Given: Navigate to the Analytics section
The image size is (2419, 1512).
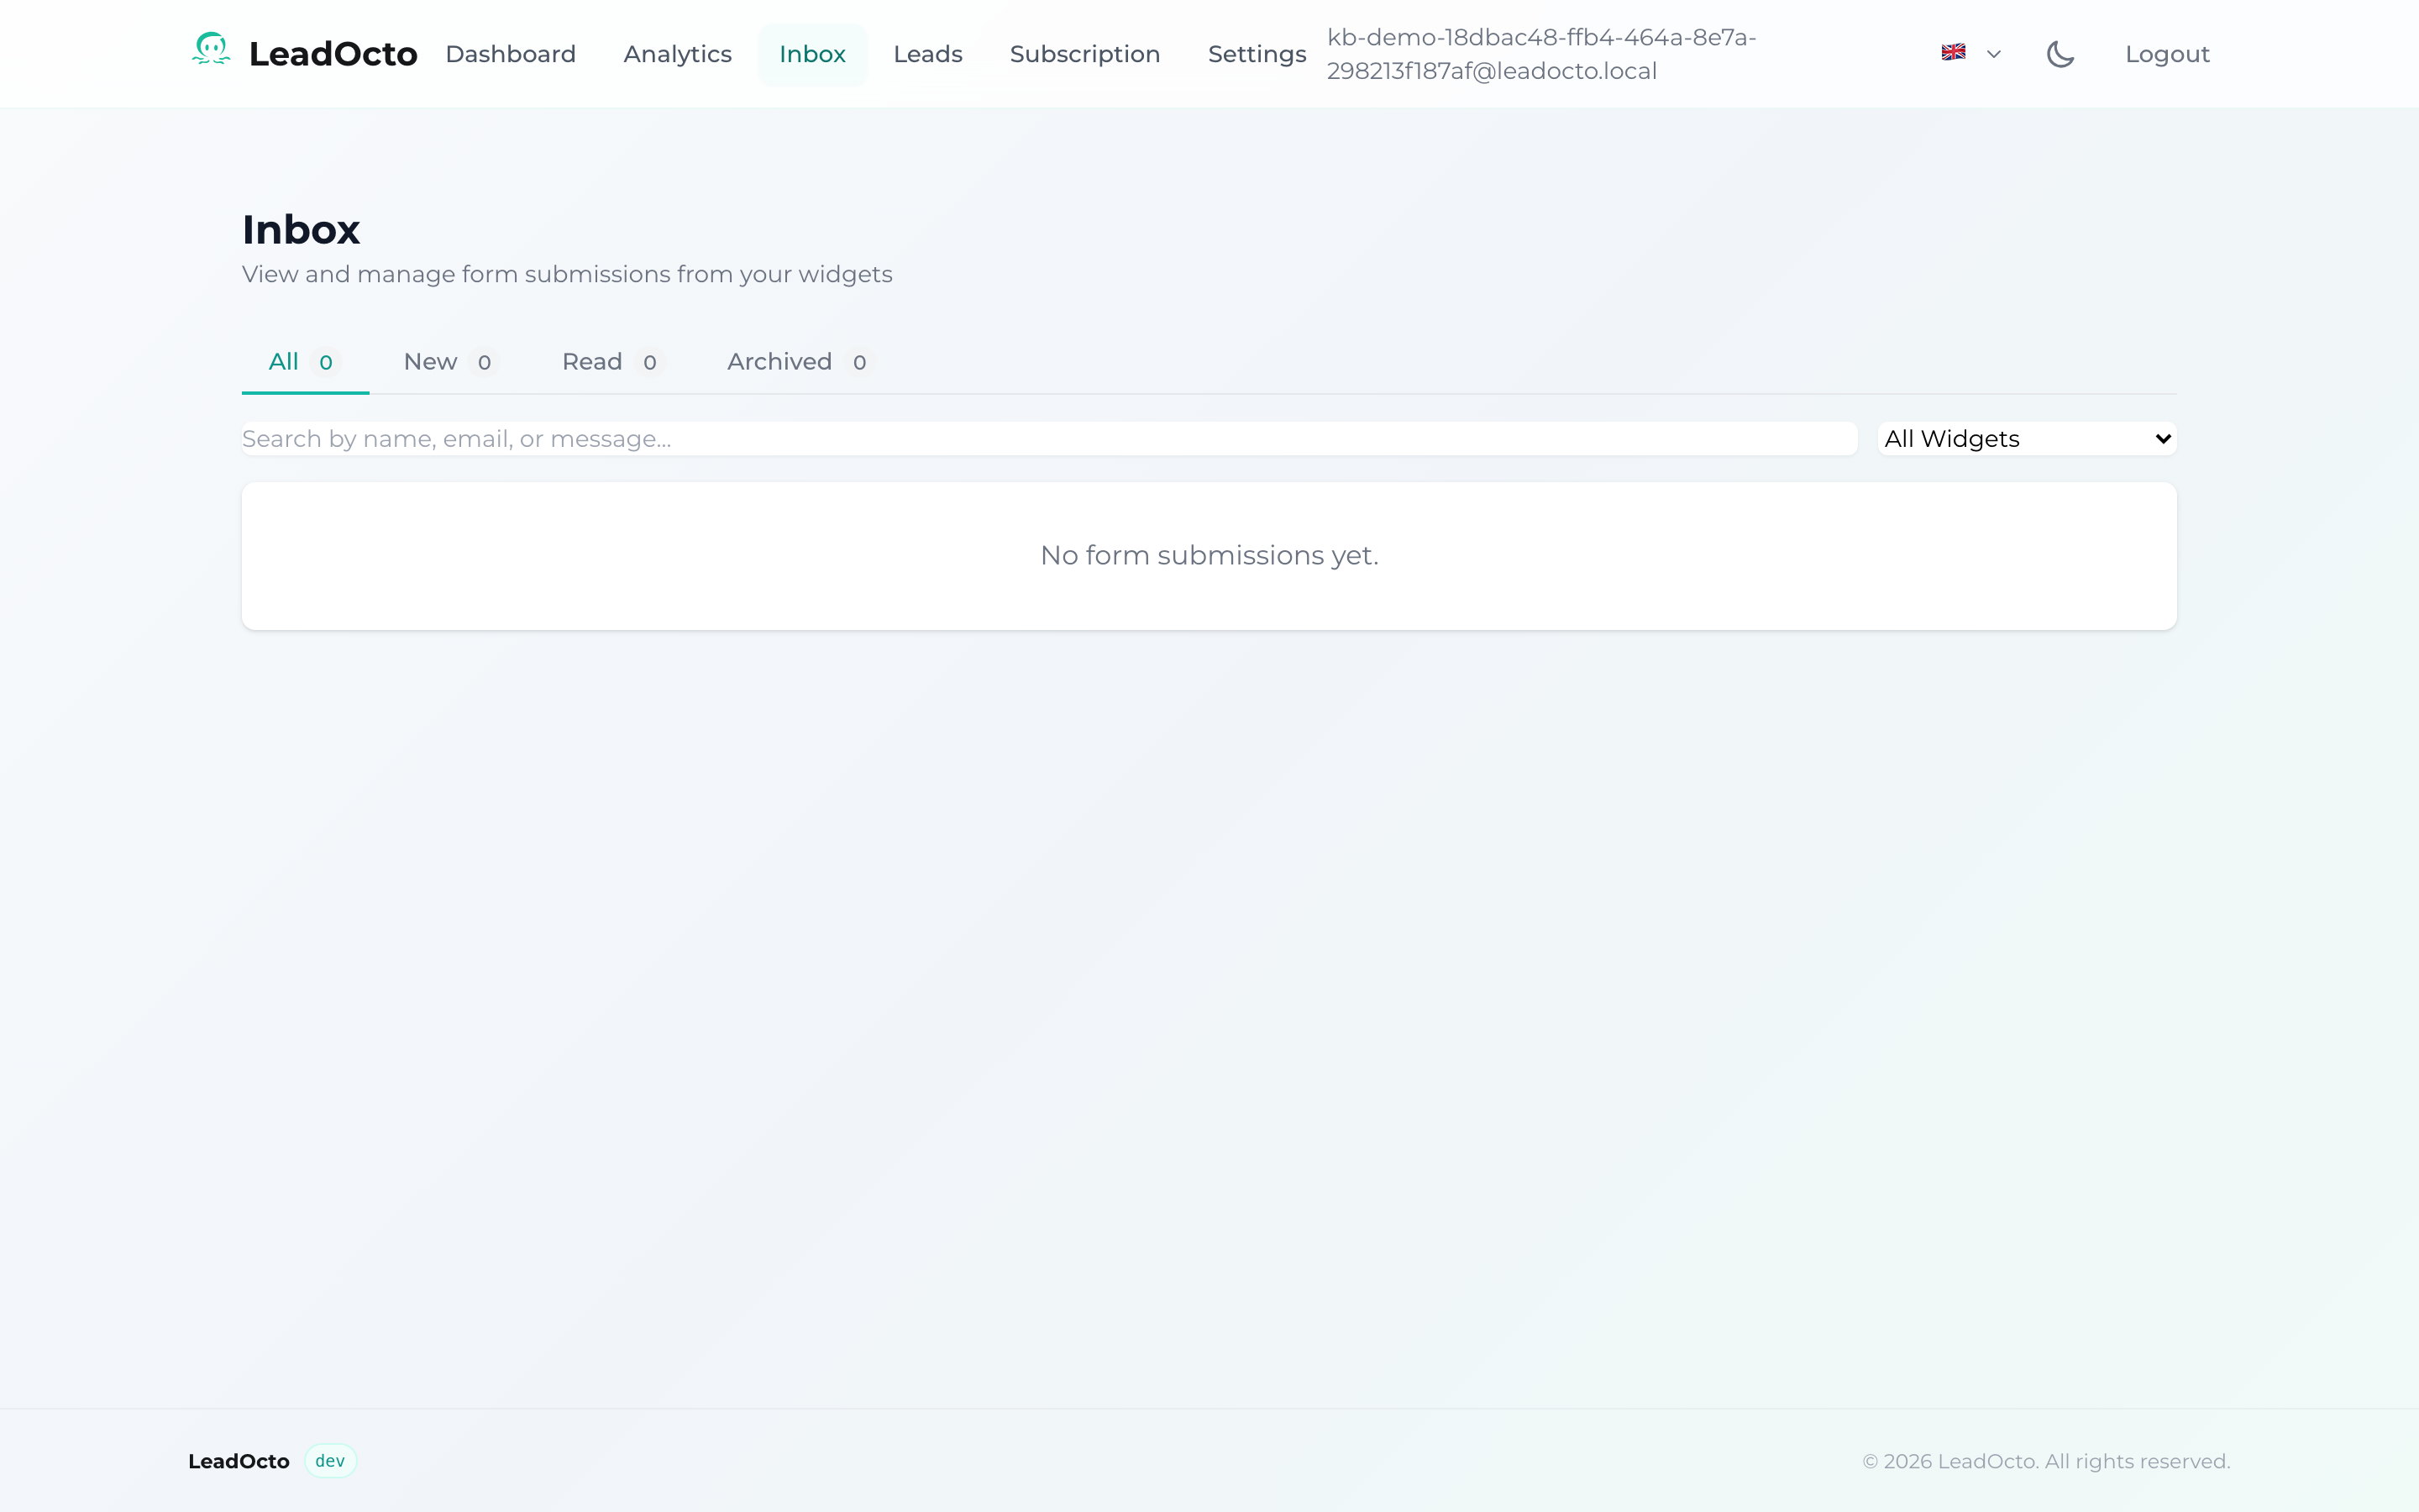Looking at the screenshot, I should click(677, 54).
